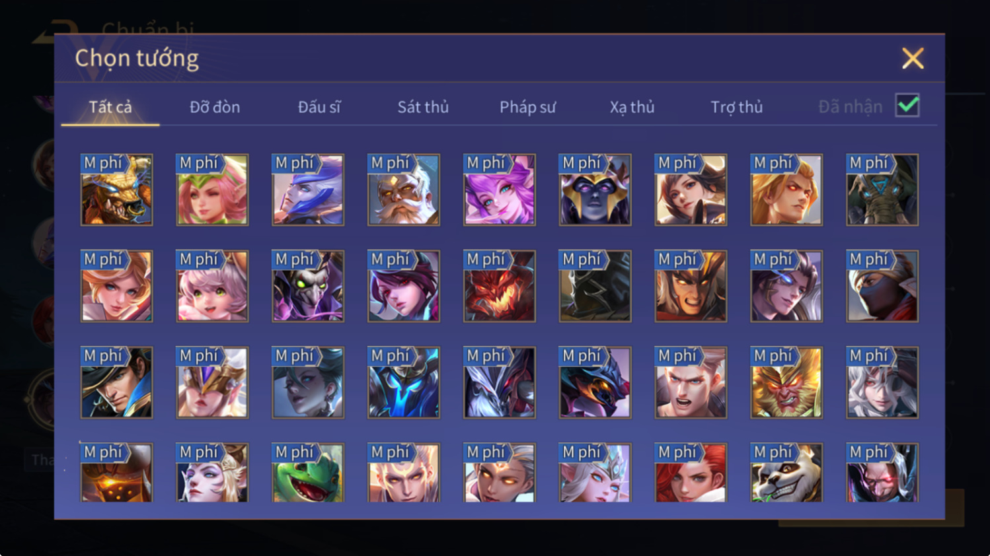This screenshot has height=556, width=990.
Task: Switch to the Đỡ đòn tab
Action: tap(215, 107)
